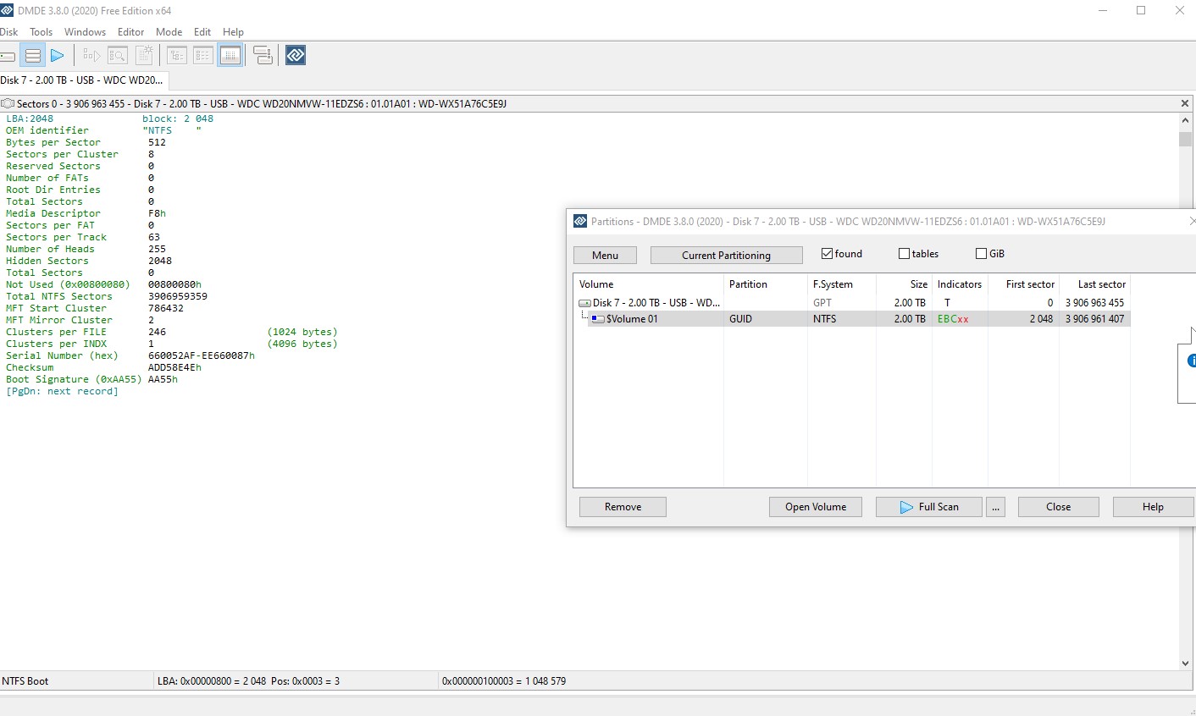The width and height of the screenshot is (1196, 716).
Task: Select the $Volume 01 partition row
Action: [x=851, y=319]
